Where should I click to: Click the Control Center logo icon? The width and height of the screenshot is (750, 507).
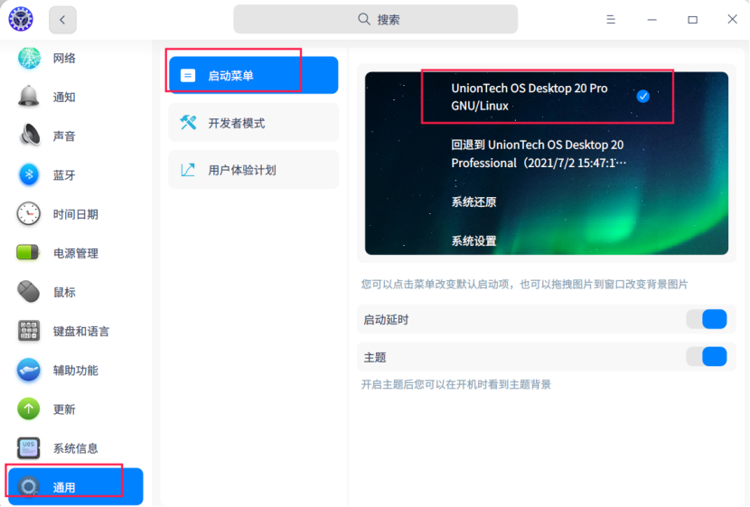click(x=21, y=19)
